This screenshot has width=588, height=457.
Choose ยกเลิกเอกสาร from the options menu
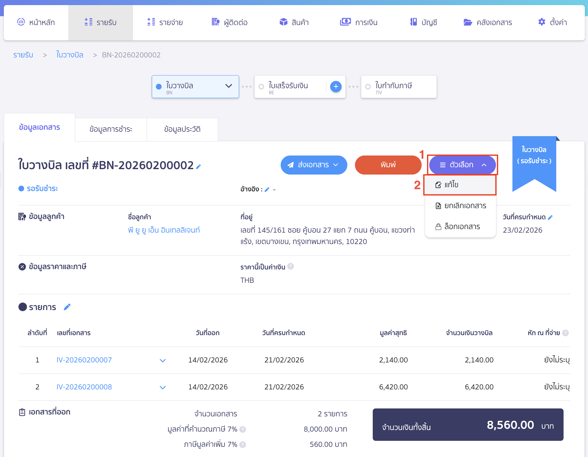460,206
